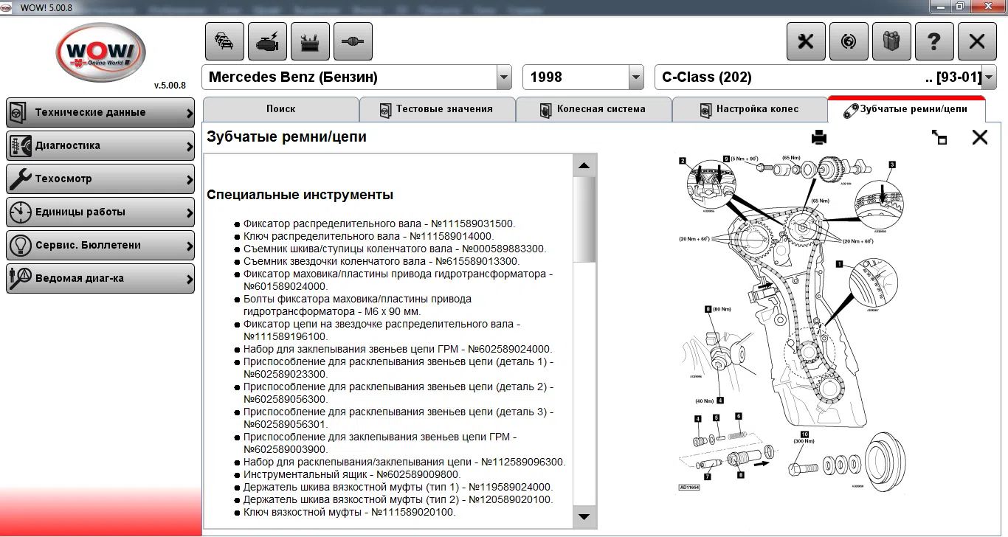Screen dimensions: 1008x537
Task: Open help using the question mark icon
Action: (x=935, y=41)
